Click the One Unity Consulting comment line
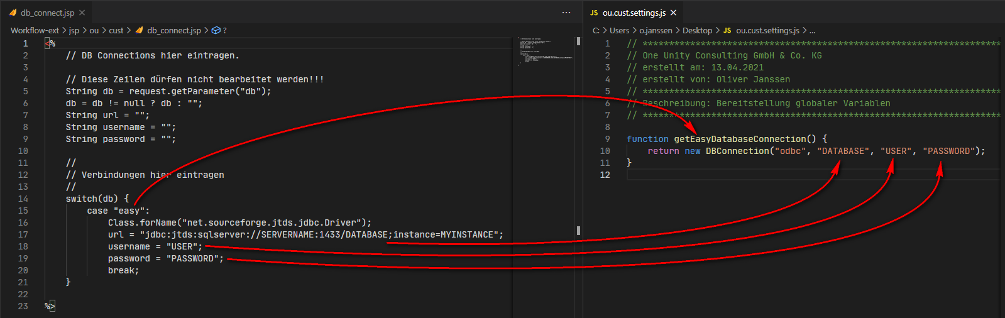1005x318 pixels. 724,55
